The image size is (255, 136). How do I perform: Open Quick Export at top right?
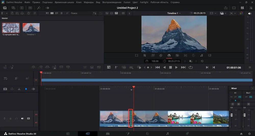coord(226,8)
